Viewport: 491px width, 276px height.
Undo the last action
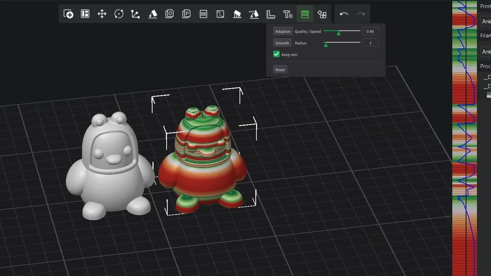click(x=344, y=14)
